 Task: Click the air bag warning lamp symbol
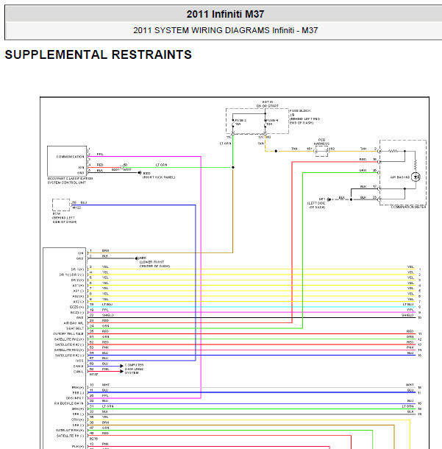416,177
